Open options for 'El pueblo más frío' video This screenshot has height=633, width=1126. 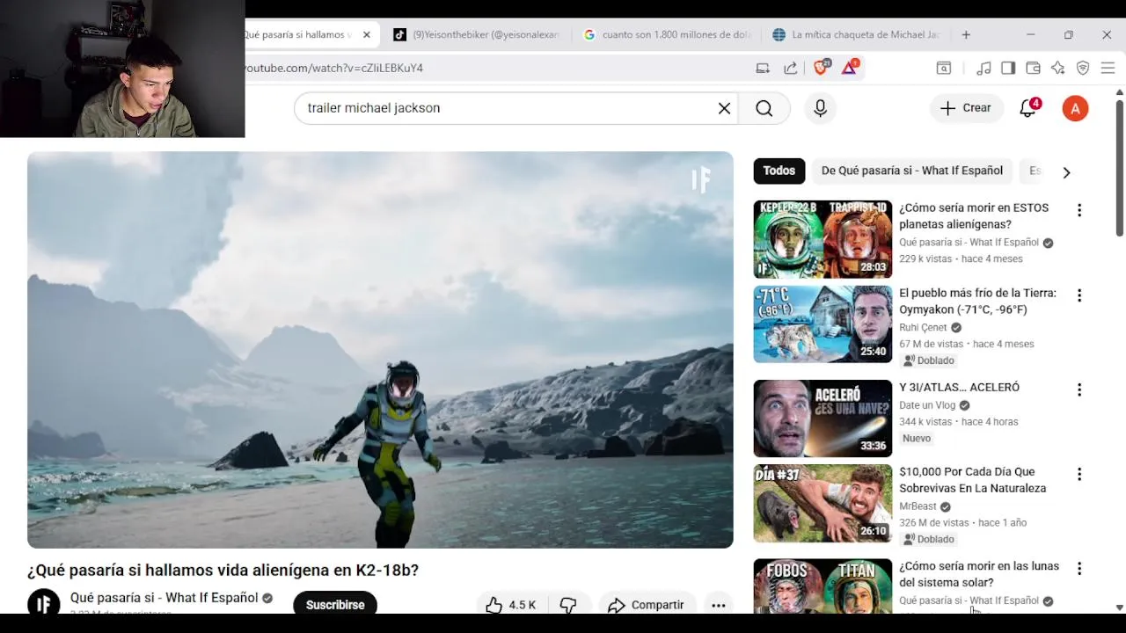(1078, 295)
